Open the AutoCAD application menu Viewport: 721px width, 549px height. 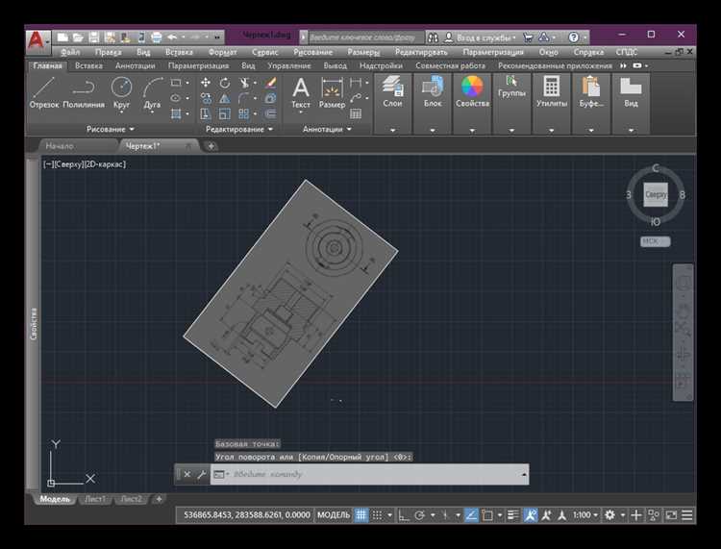(x=37, y=40)
